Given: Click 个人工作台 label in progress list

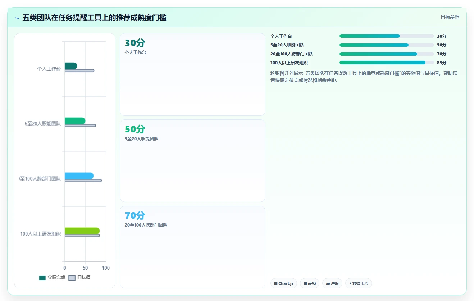Looking at the screenshot, I should point(281,36).
